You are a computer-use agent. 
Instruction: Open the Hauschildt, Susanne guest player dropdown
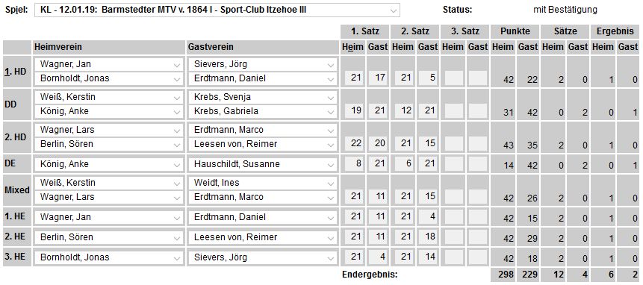[x=262, y=164]
